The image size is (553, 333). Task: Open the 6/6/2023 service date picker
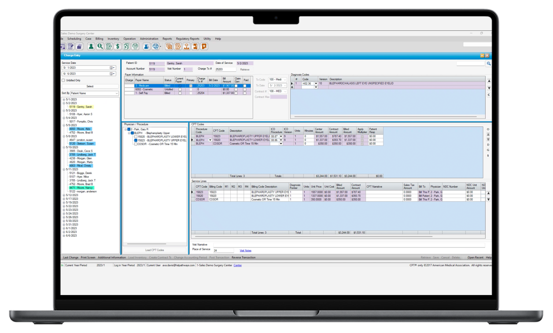[x=112, y=74]
